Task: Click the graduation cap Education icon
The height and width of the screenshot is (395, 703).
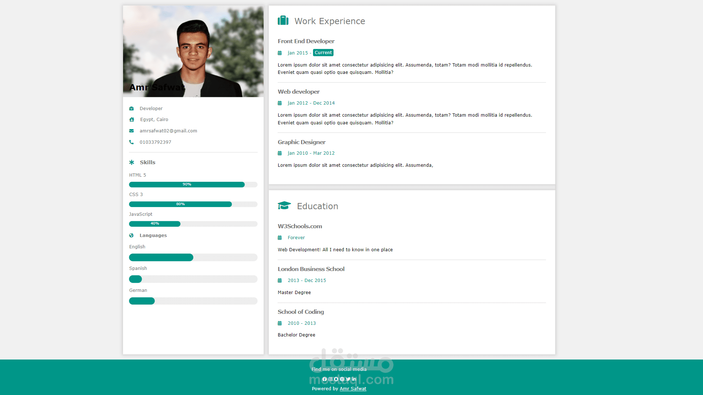Action: click(x=284, y=206)
